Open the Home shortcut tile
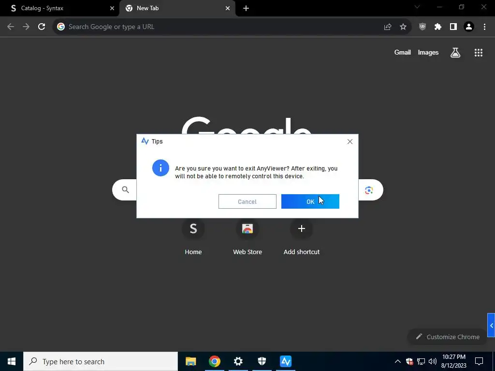 [x=193, y=237]
